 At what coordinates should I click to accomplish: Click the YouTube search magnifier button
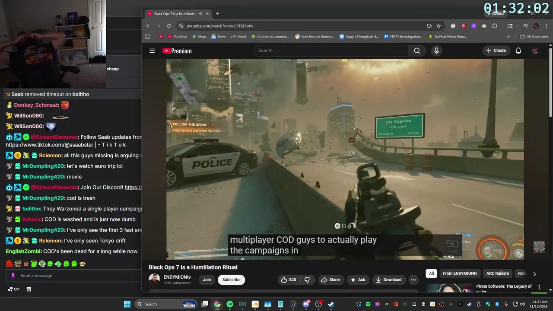417,51
